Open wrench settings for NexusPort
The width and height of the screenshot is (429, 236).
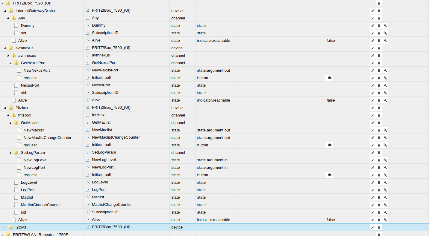pyautogui.click(x=385, y=85)
